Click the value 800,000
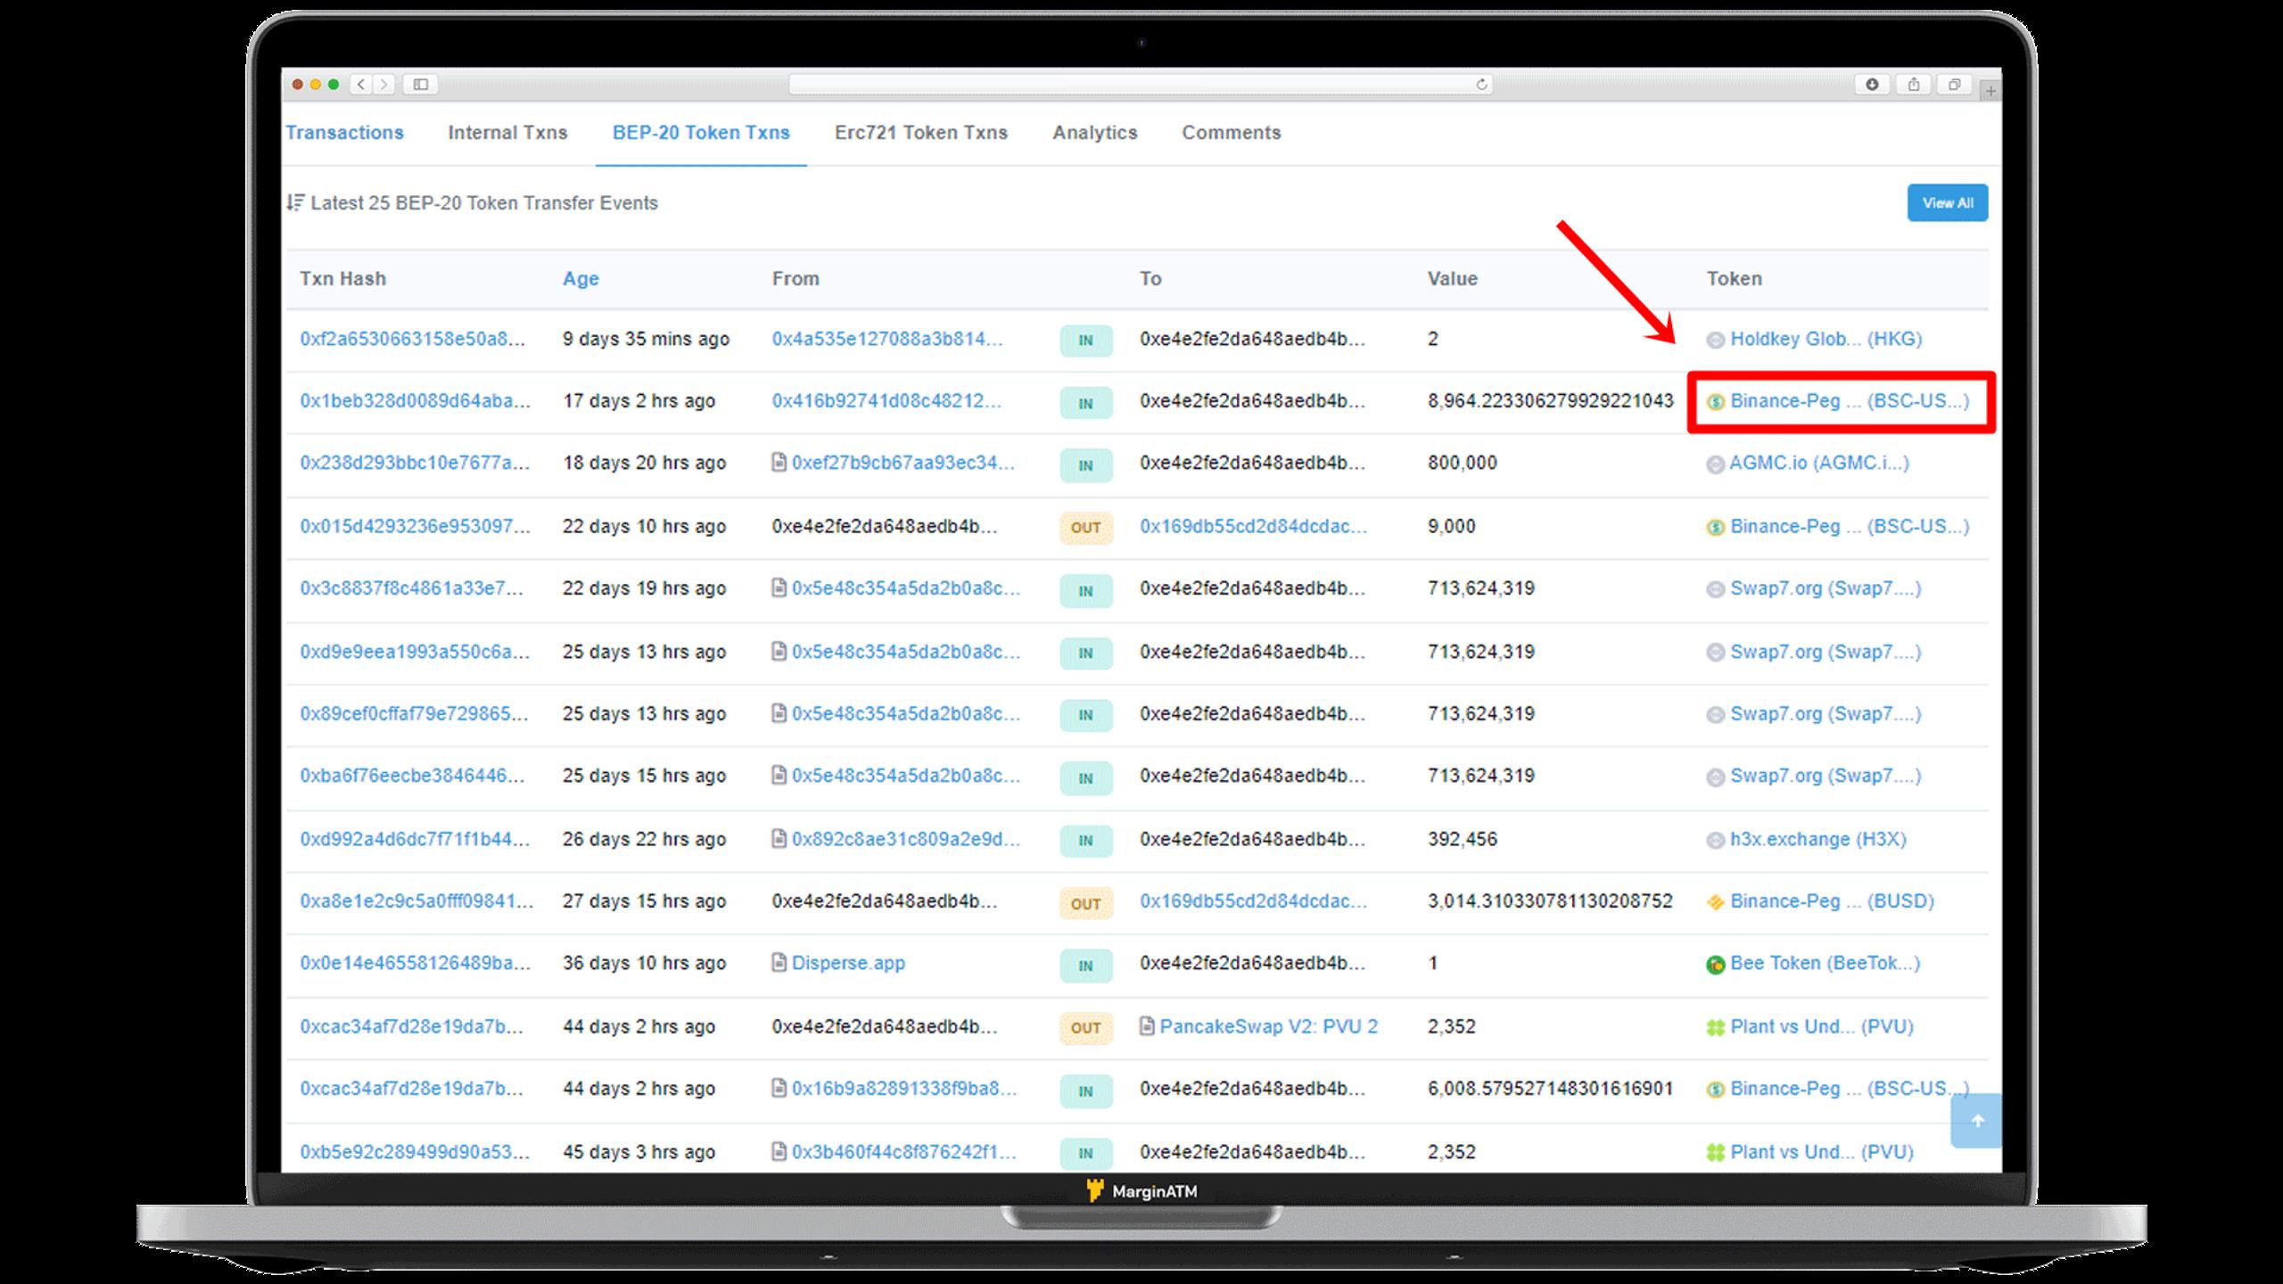 pyautogui.click(x=1463, y=463)
